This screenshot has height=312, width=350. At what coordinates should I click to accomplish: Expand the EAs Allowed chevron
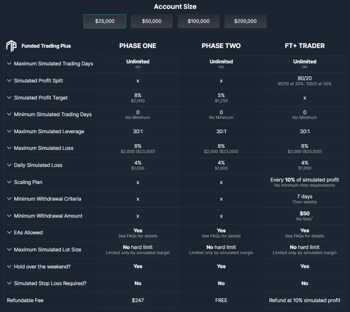(9, 232)
